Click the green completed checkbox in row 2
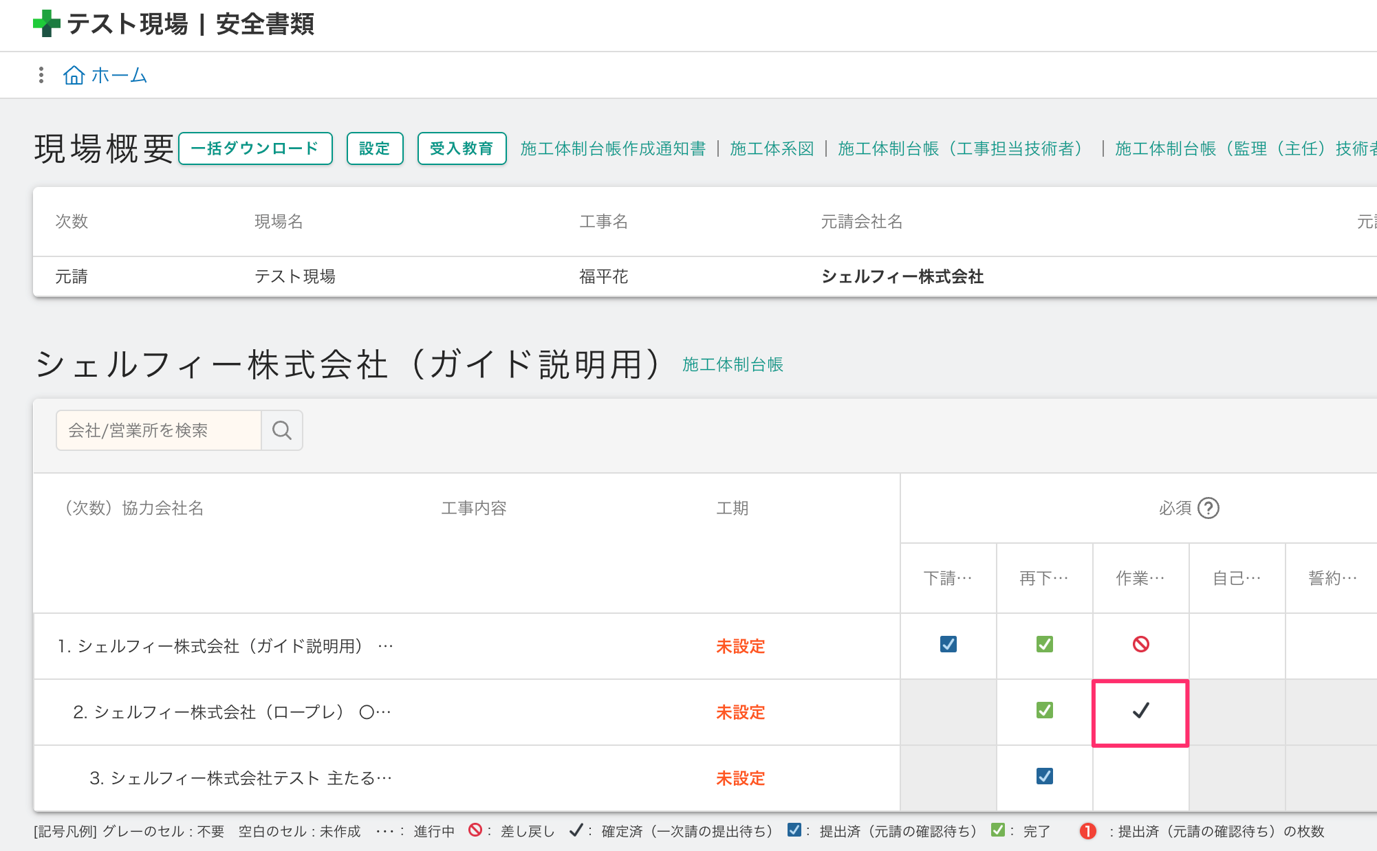This screenshot has height=851, width=1377. (1044, 710)
